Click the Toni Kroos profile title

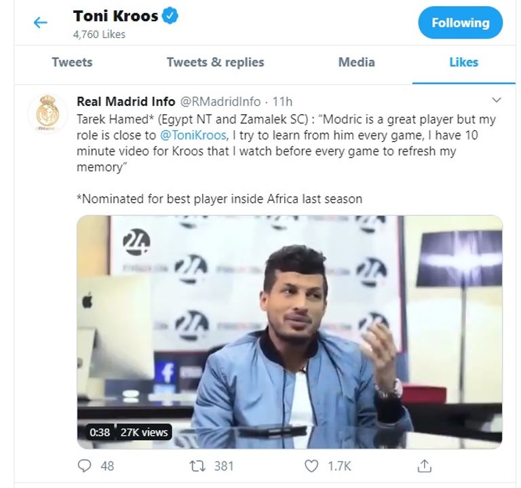(115, 17)
